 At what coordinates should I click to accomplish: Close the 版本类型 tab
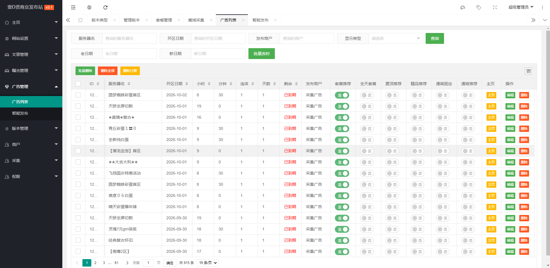(115, 20)
